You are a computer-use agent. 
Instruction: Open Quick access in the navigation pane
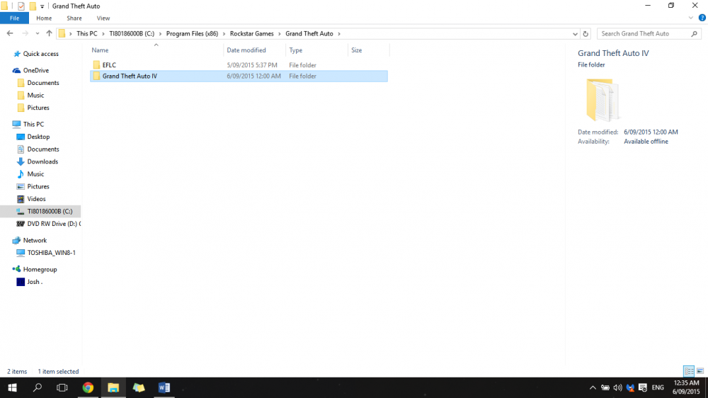(40, 54)
